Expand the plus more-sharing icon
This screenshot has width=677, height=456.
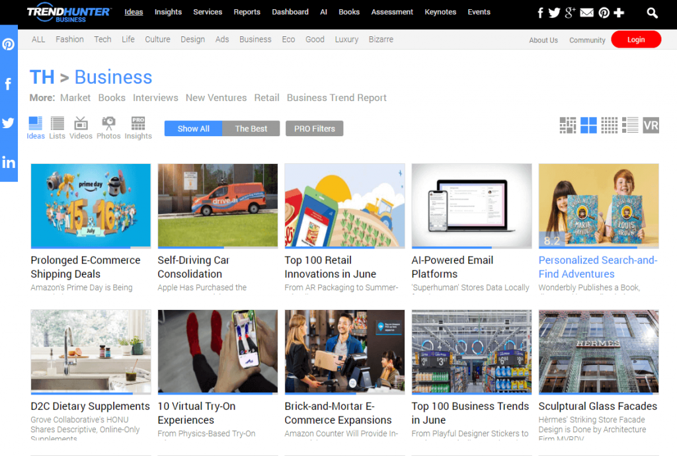click(x=619, y=13)
